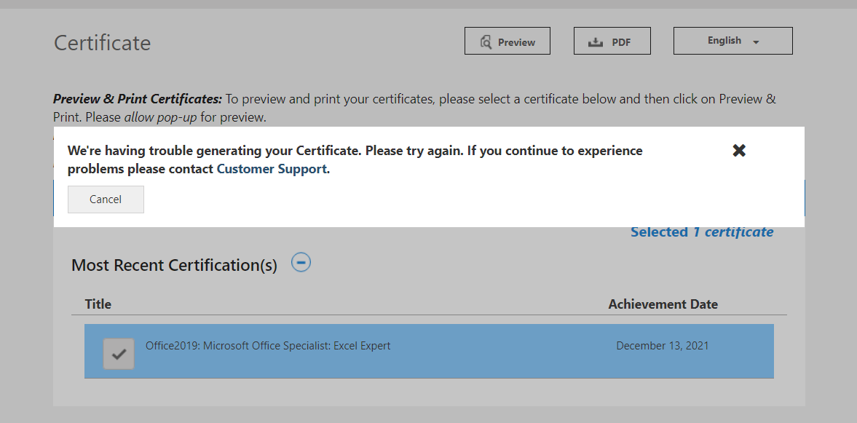The height and width of the screenshot is (423, 857).
Task: Click the Cancel button in the dialog
Action: 106,199
